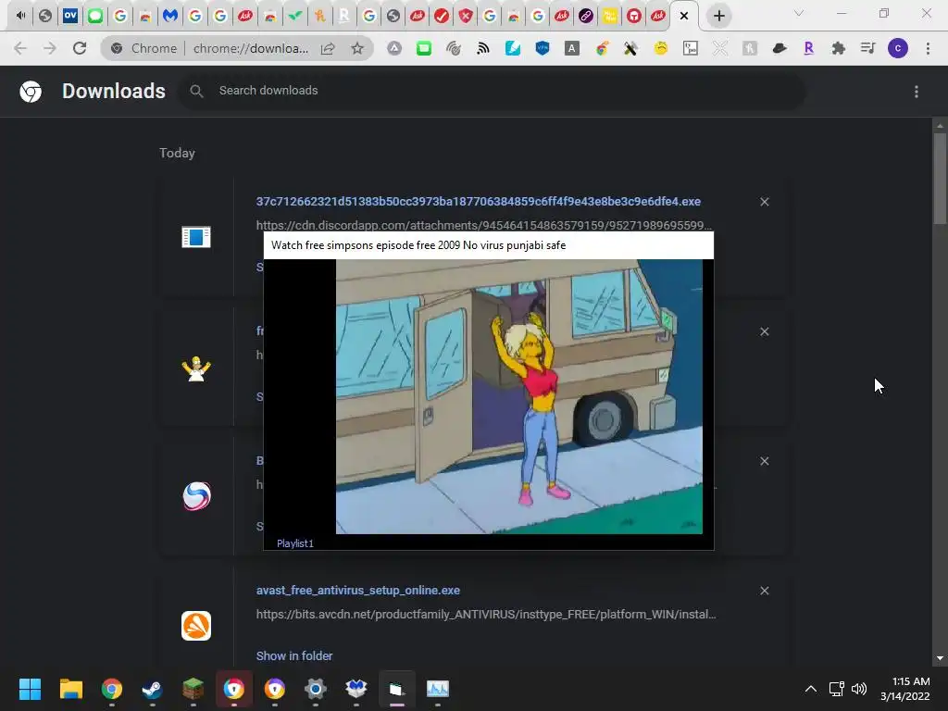Open the fingerprint extension icon

(454, 48)
